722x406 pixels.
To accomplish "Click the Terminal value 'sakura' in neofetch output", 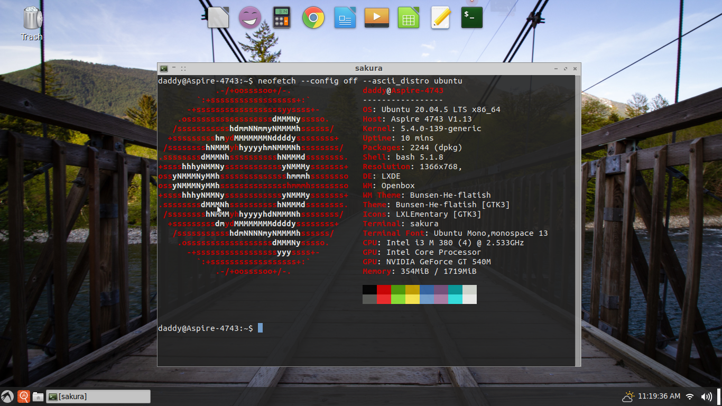I will [424, 224].
